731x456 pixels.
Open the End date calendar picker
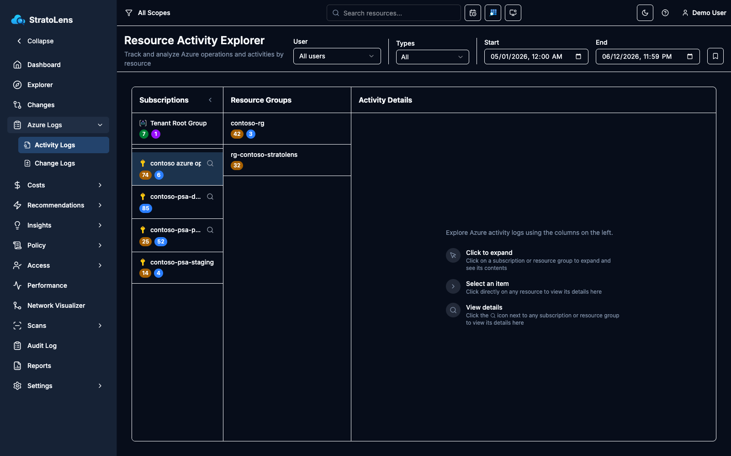point(690,57)
